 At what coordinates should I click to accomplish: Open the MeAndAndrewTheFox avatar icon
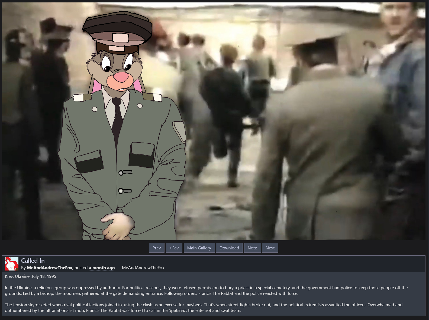click(x=12, y=264)
